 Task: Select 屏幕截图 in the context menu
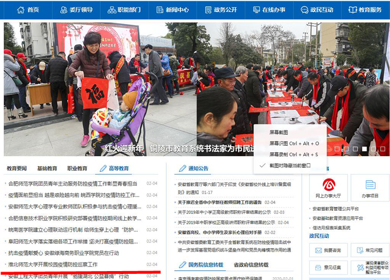click(x=279, y=133)
